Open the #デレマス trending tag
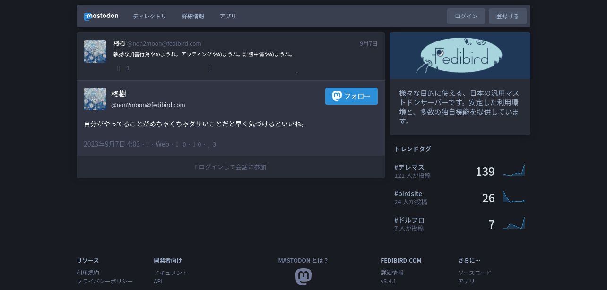The height and width of the screenshot is (290, 607). click(x=409, y=167)
